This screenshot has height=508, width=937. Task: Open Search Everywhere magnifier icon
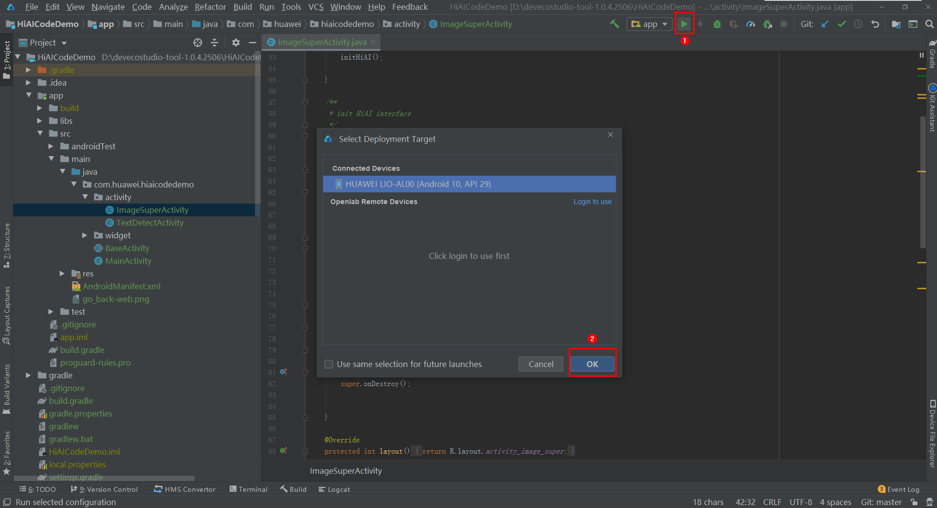point(929,24)
